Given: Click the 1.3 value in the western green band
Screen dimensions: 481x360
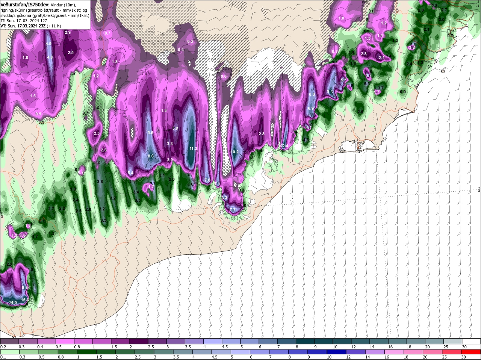Looking at the screenshot, I should click(51, 233).
